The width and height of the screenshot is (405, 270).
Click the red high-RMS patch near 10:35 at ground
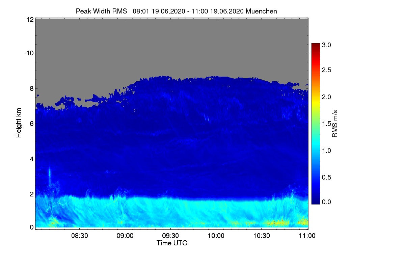(x=277, y=222)
